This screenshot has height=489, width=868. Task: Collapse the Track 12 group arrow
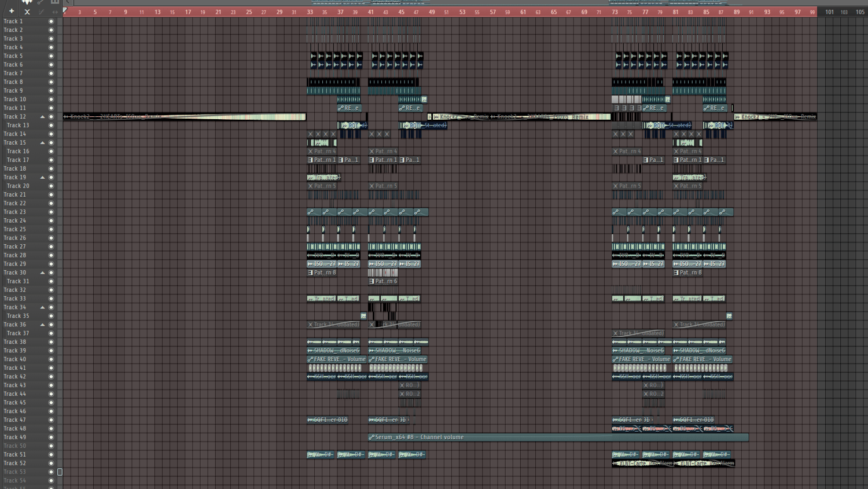pyautogui.click(x=42, y=117)
